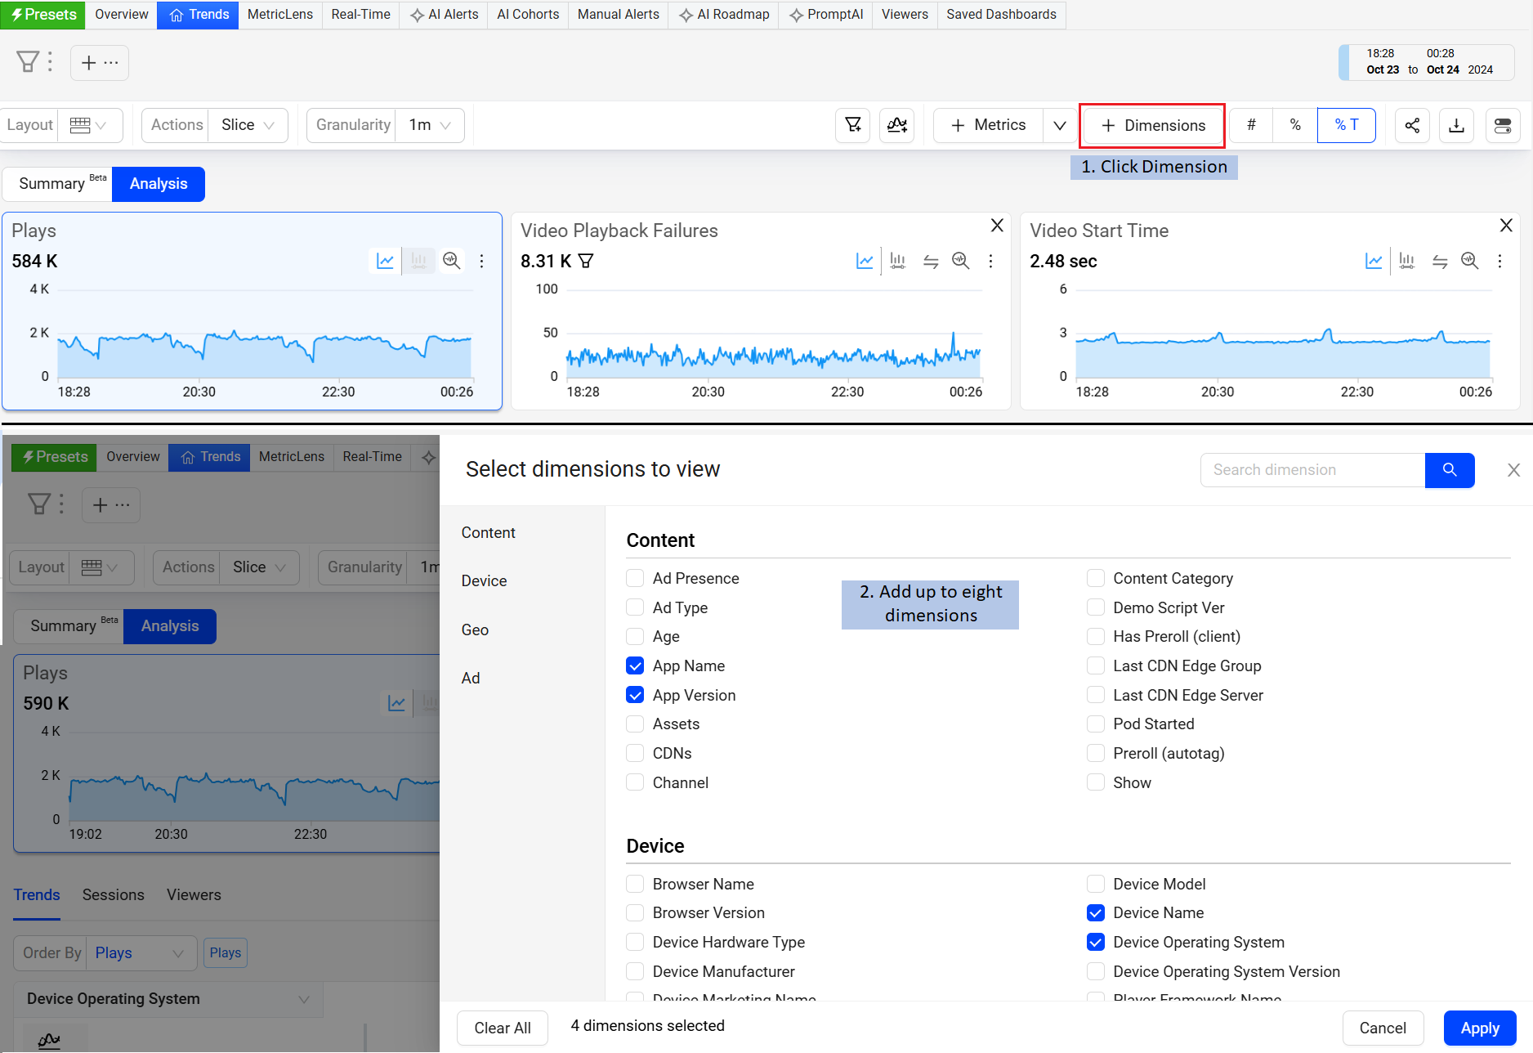Open the filter icon at top left
Viewport: 1533px width, 1053px height.
click(28, 62)
